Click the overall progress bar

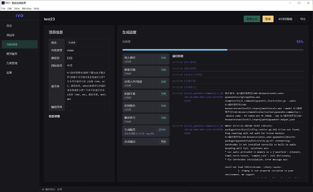[213, 50]
